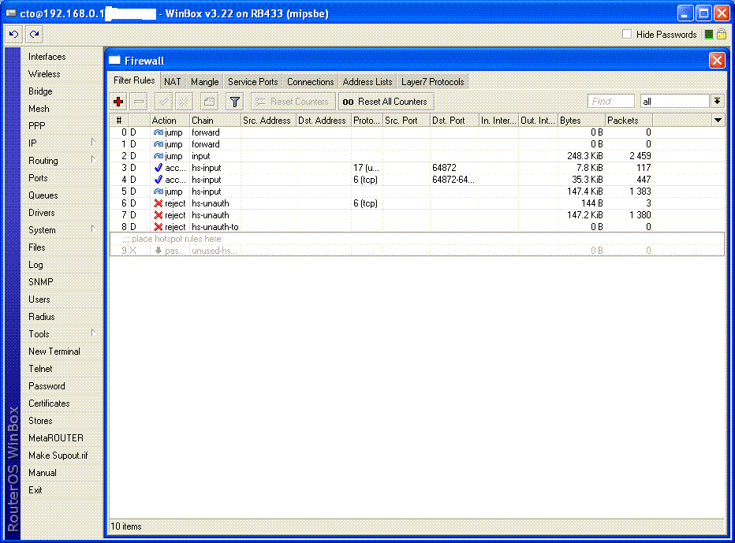Open the column selector dropdown arrow
The height and width of the screenshot is (543, 735).
[x=718, y=121]
